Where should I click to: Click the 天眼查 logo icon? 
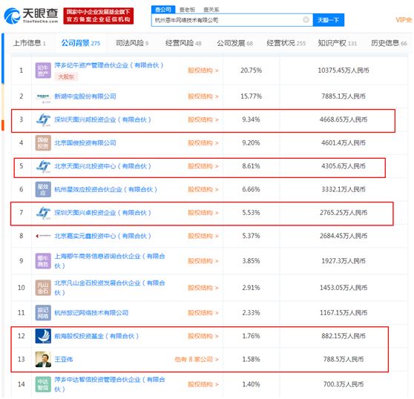pyautogui.click(x=12, y=16)
